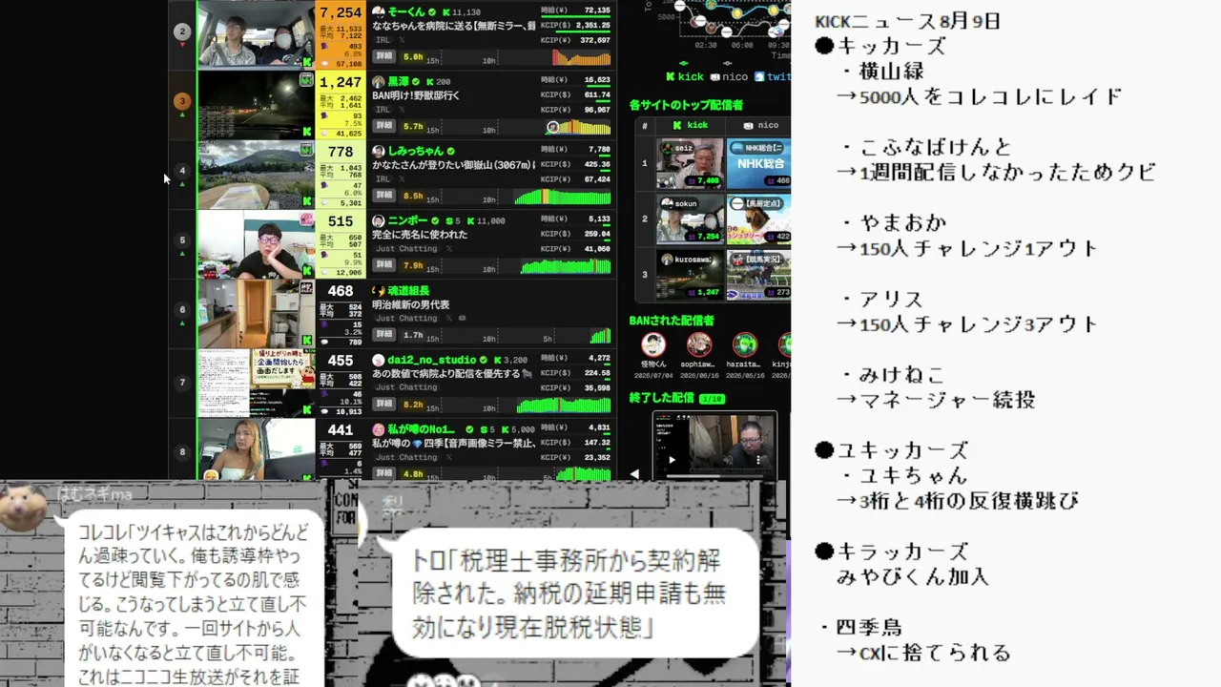The image size is (1221, 687).
Task: Click the viewer graph bars for そーくん
Action: click(581, 57)
